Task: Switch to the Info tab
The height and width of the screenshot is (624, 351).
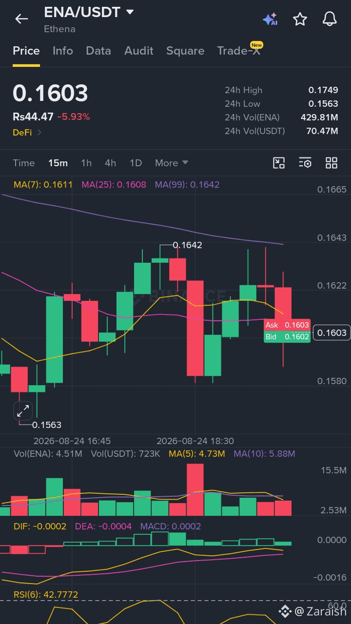Action: pos(63,51)
